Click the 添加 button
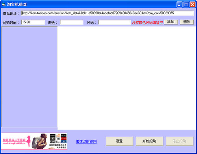 click(x=171, y=22)
